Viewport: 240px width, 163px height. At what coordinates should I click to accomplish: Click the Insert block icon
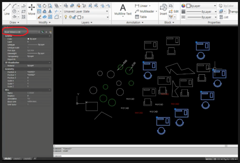[x=163, y=9]
